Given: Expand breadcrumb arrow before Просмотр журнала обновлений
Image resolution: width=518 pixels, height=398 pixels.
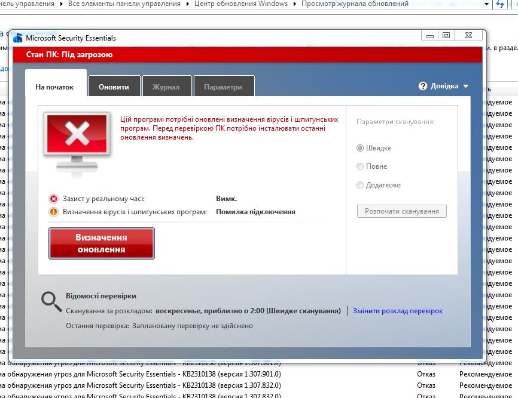Looking at the screenshot, I should (295, 4).
